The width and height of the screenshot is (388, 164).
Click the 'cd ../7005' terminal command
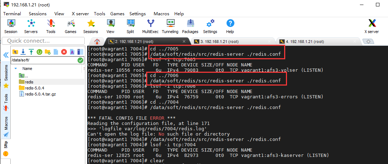[164, 49]
